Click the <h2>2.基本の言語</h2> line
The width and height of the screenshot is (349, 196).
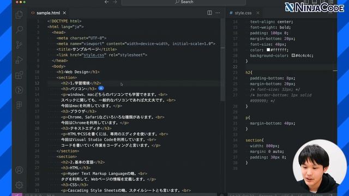(83, 162)
